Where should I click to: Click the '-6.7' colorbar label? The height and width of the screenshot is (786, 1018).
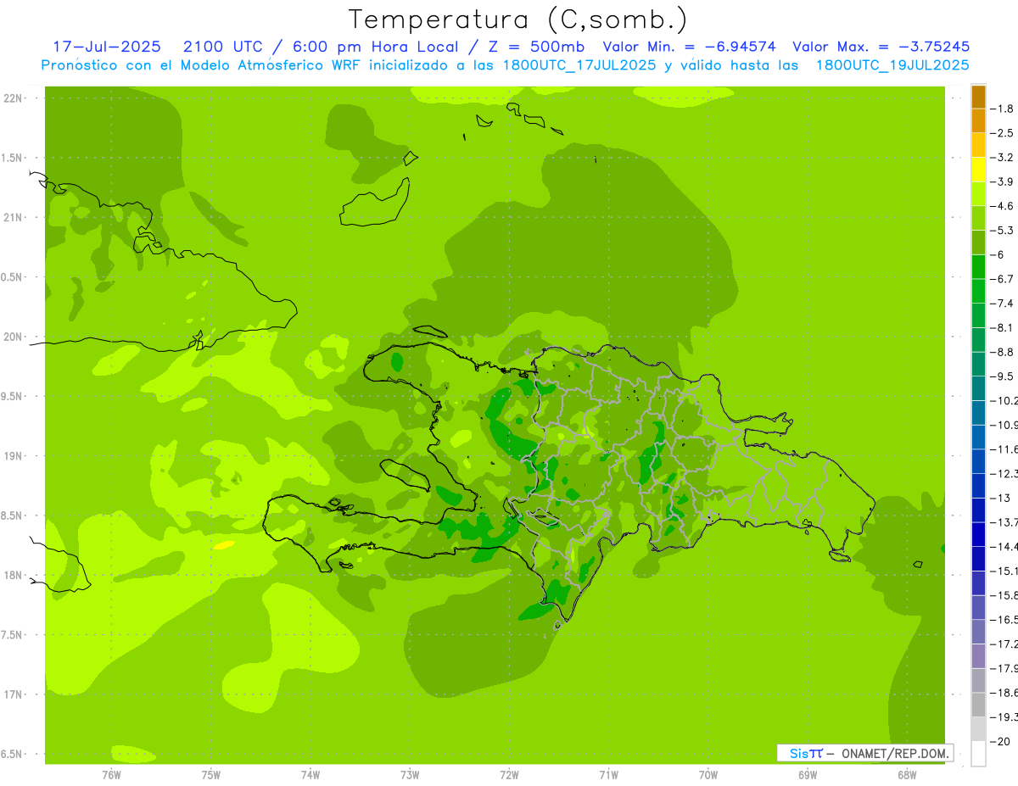pyautogui.click(x=1004, y=279)
